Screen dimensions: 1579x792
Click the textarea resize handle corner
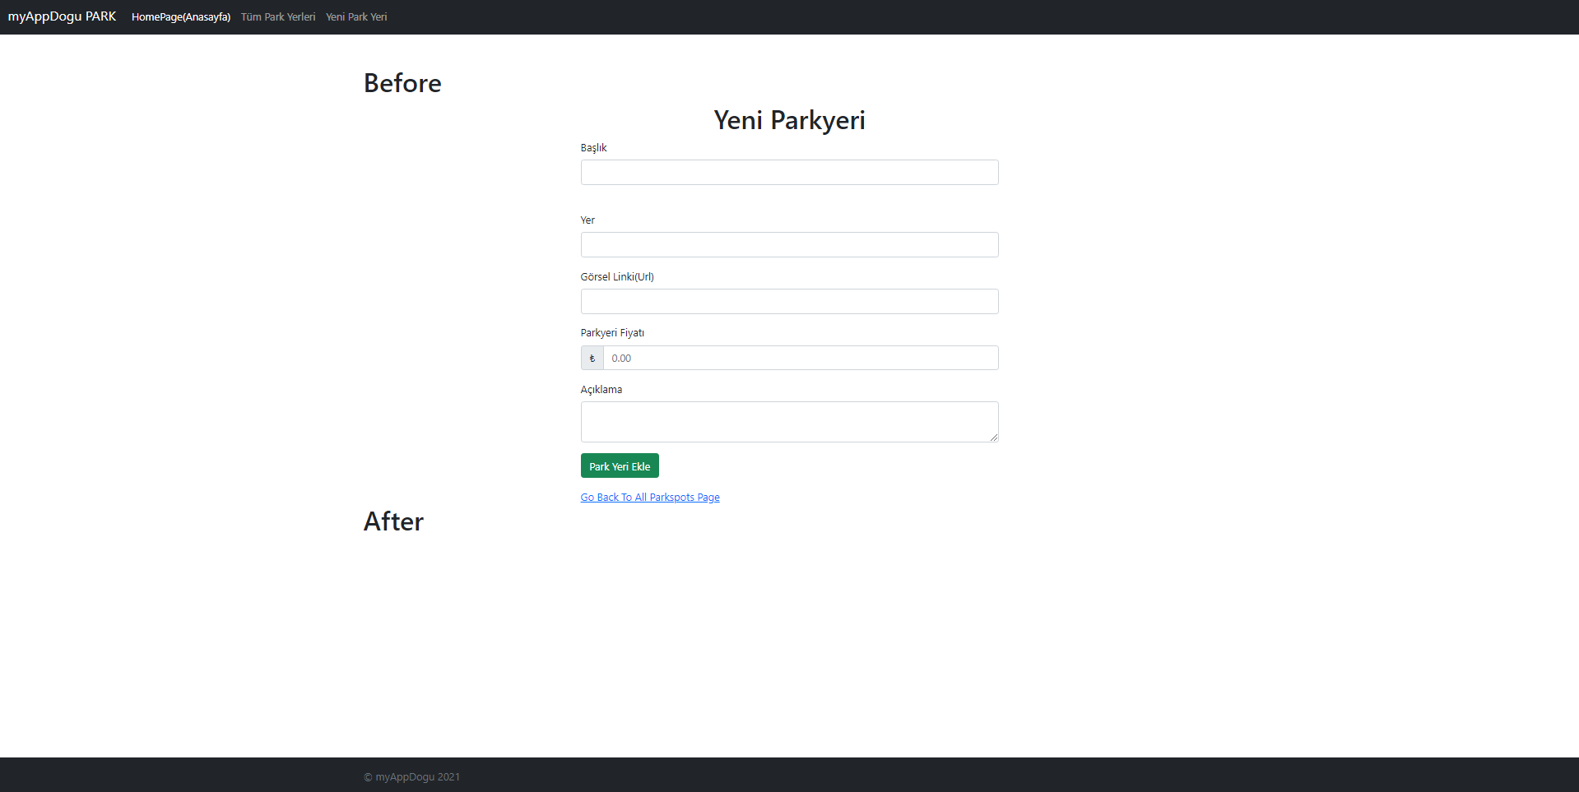coord(994,438)
